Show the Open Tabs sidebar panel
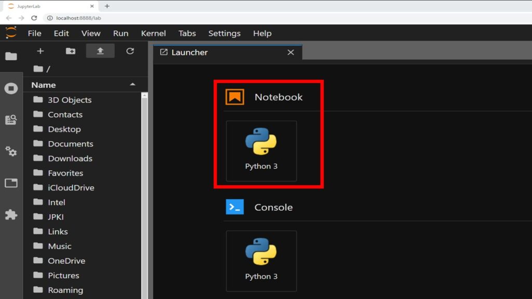The height and width of the screenshot is (299, 532). point(11,183)
